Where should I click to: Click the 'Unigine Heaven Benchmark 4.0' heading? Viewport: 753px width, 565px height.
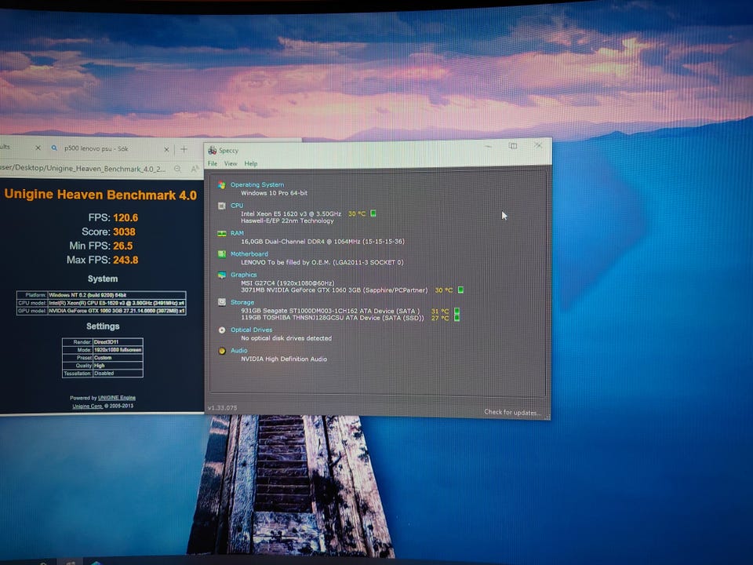pos(100,195)
